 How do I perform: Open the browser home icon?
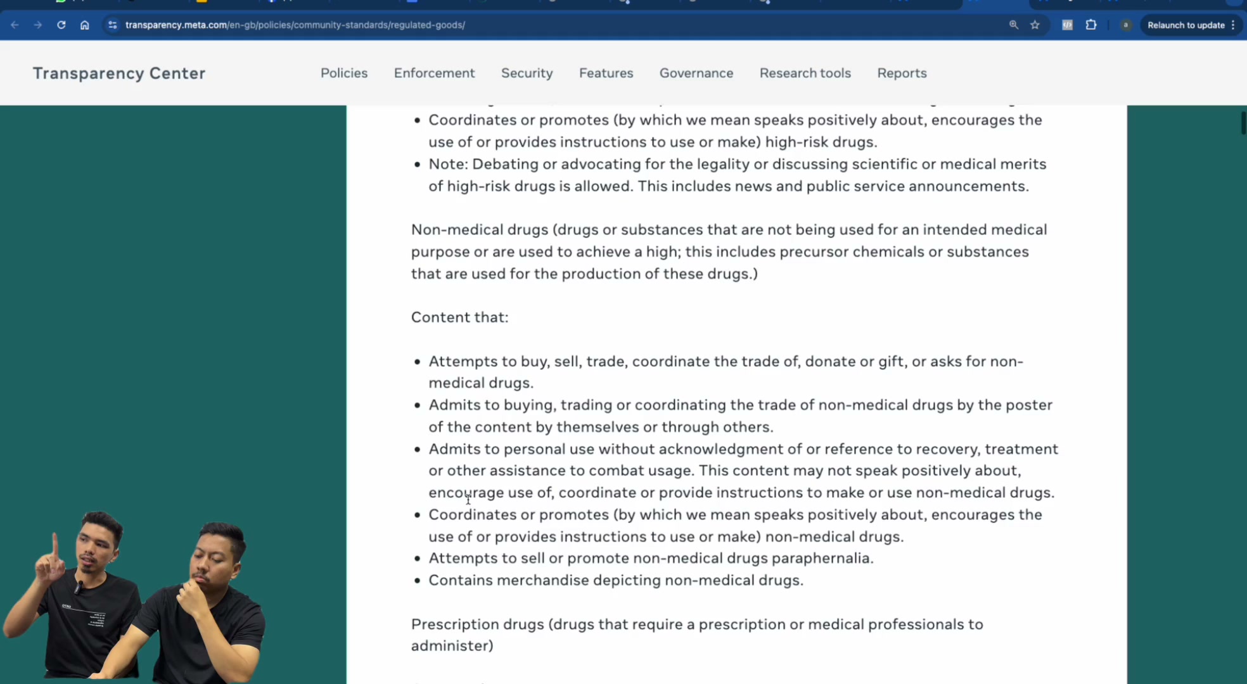click(84, 25)
